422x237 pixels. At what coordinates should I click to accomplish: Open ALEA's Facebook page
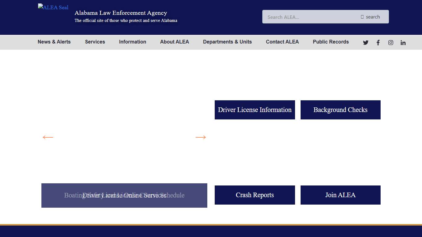click(378, 42)
